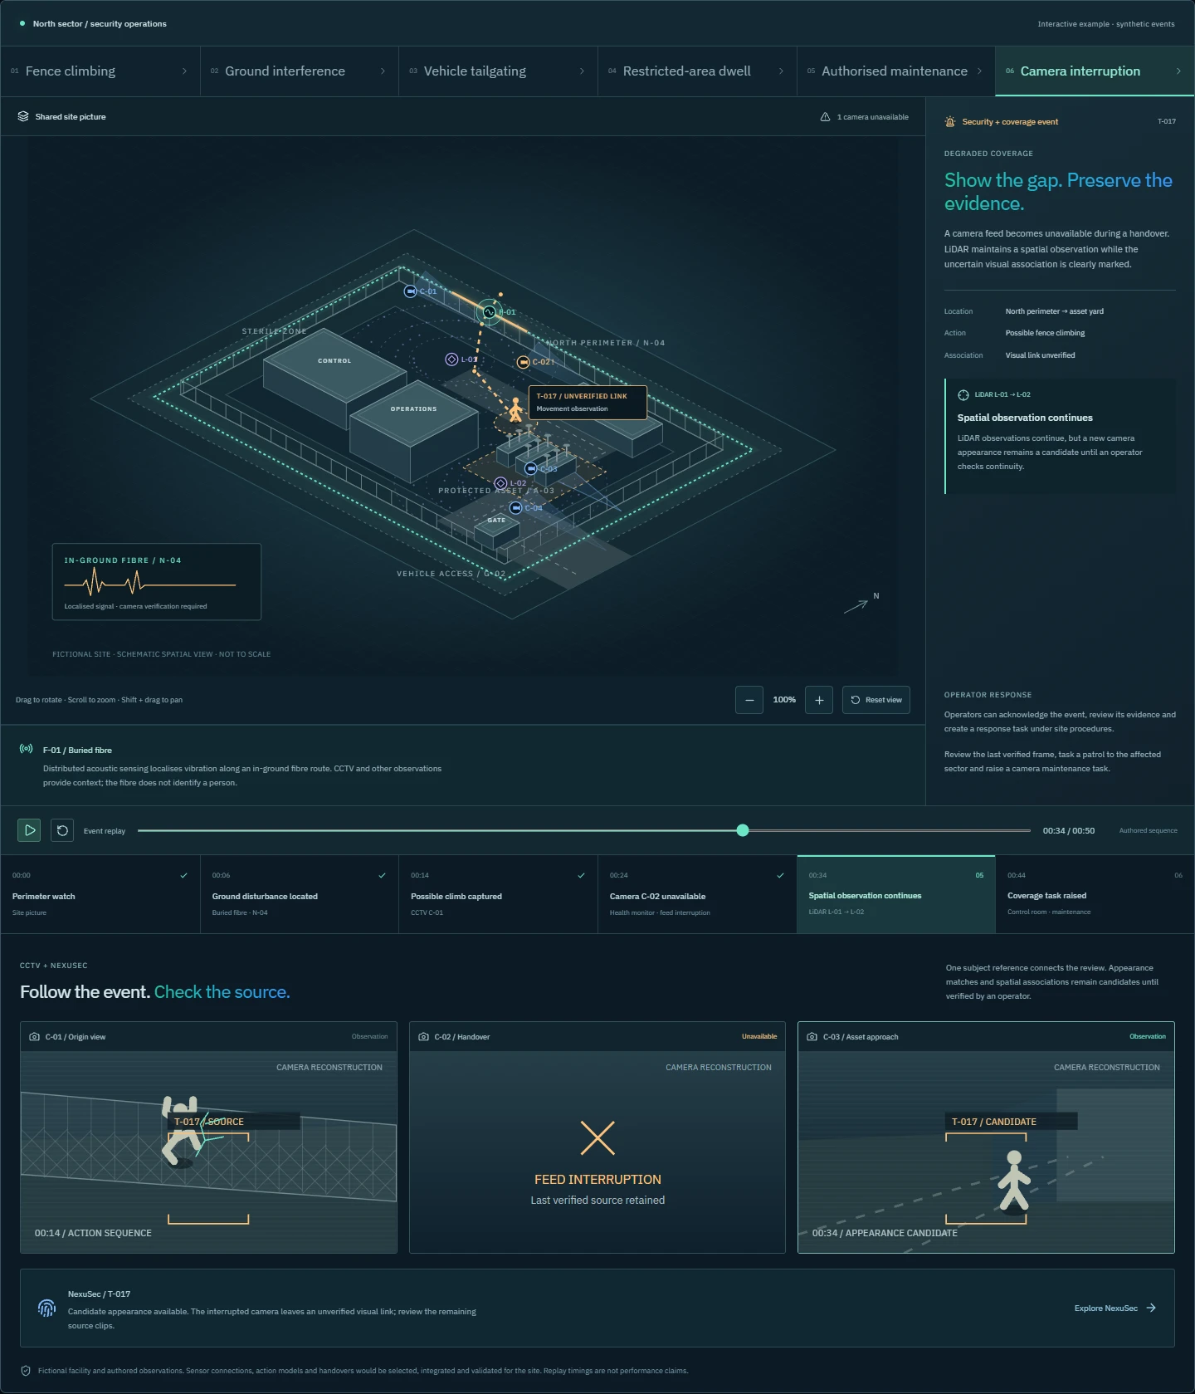1195x1394 pixels.
Task: Zoom in with the plus button
Action: click(x=819, y=700)
